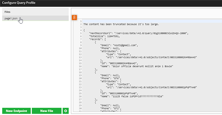Place cursor in empty editor line 1
Image resolution: width=222 pixels, height=115 pixels.
(x=152, y=21)
